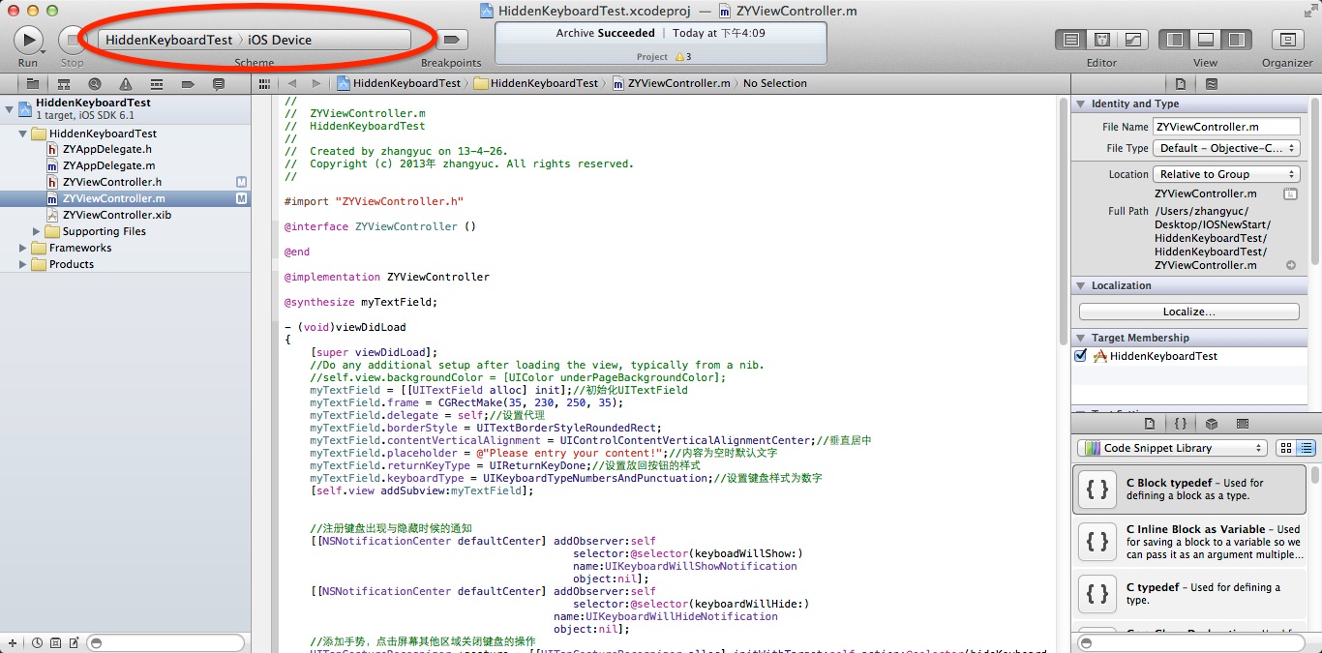This screenshot has height=653, width=1322.
Task: Expand the Supporting Files group
Action: (x=37, y=231)
